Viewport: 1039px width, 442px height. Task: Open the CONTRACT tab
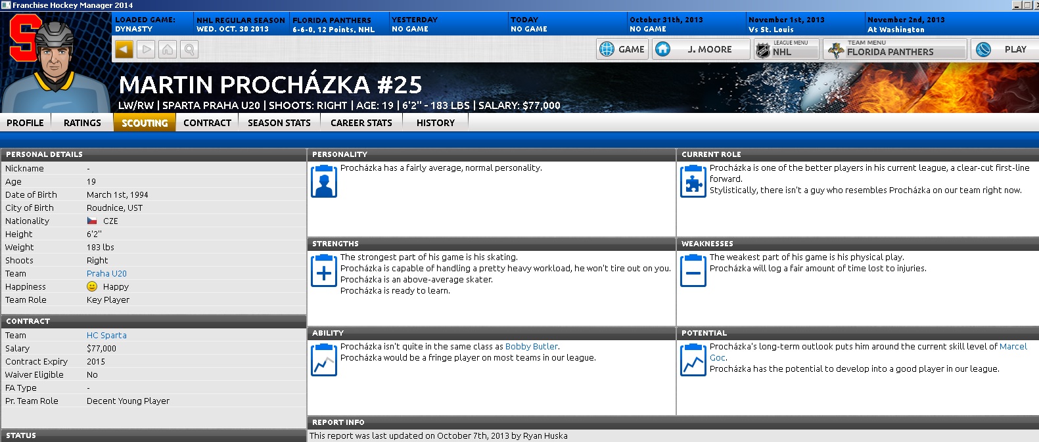click(207, 123)
